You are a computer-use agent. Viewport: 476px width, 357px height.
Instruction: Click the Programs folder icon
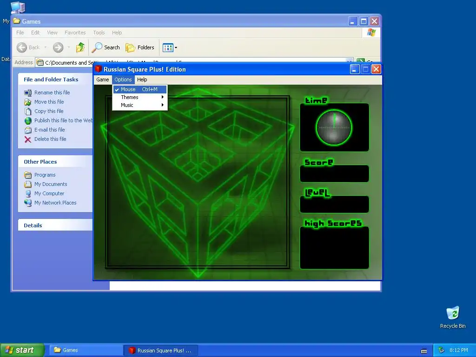point(28,175)
